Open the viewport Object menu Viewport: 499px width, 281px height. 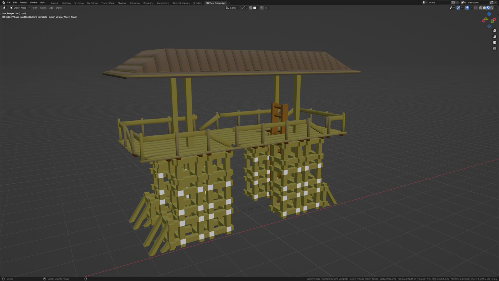click(59, 8)
